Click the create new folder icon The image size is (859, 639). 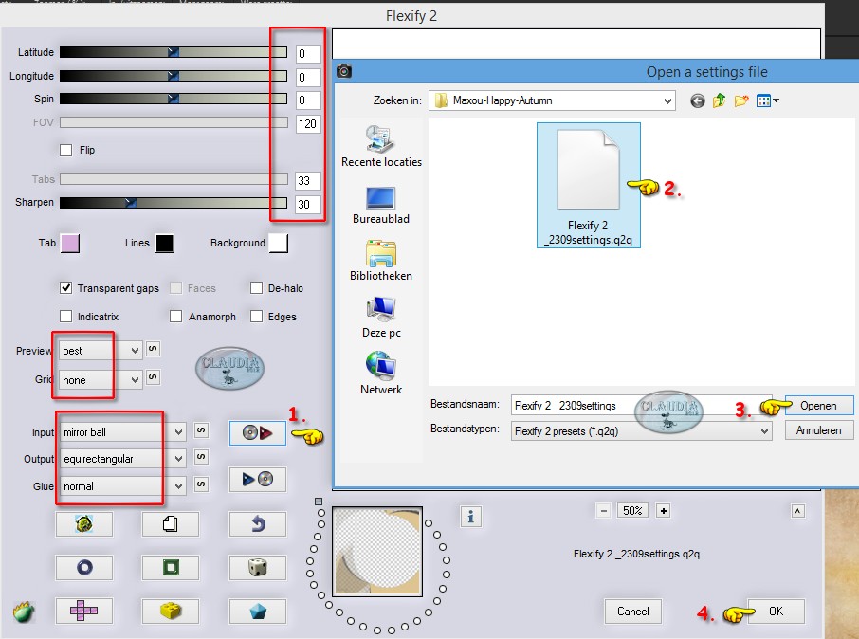(x=741, y=100)
